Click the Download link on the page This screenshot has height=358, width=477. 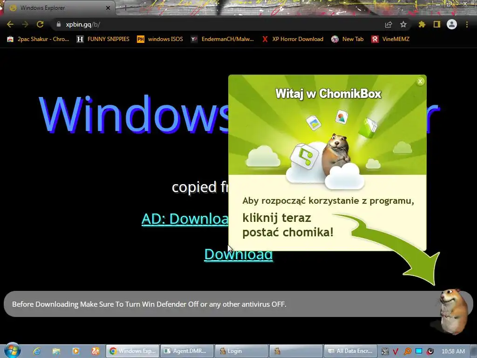238,254
